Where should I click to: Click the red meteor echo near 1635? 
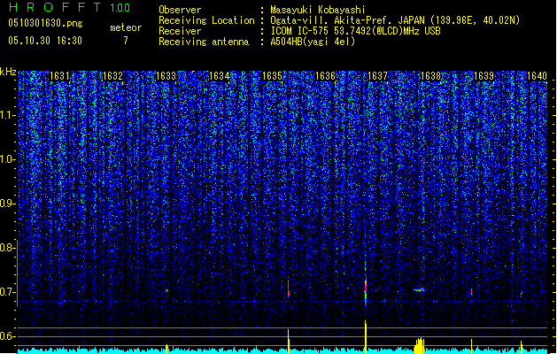click(x=289, y=289)
